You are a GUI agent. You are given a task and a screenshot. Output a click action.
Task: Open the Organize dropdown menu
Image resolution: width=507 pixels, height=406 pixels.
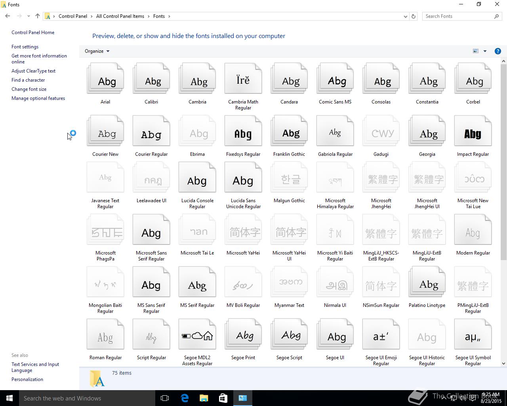pos(97,51)
